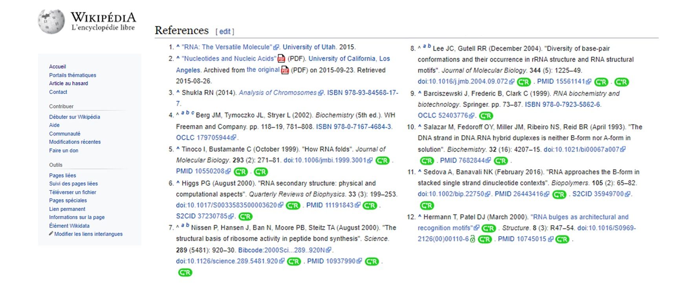Viewport: 689px width, 284px height.
Task: Click the green open-access lock icon in reference 12
Action: coord(473,239)
